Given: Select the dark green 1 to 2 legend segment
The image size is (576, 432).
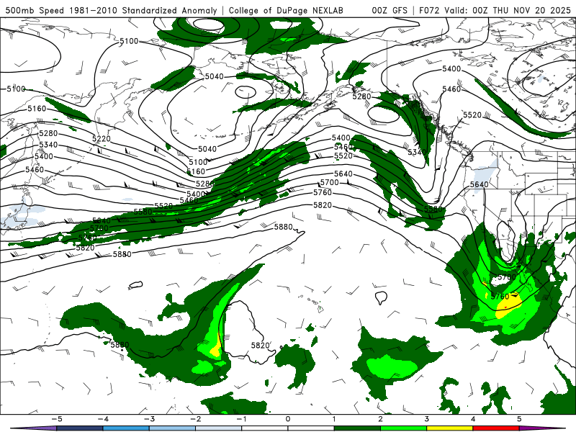Looking at the screenshot, I should 357,428.
